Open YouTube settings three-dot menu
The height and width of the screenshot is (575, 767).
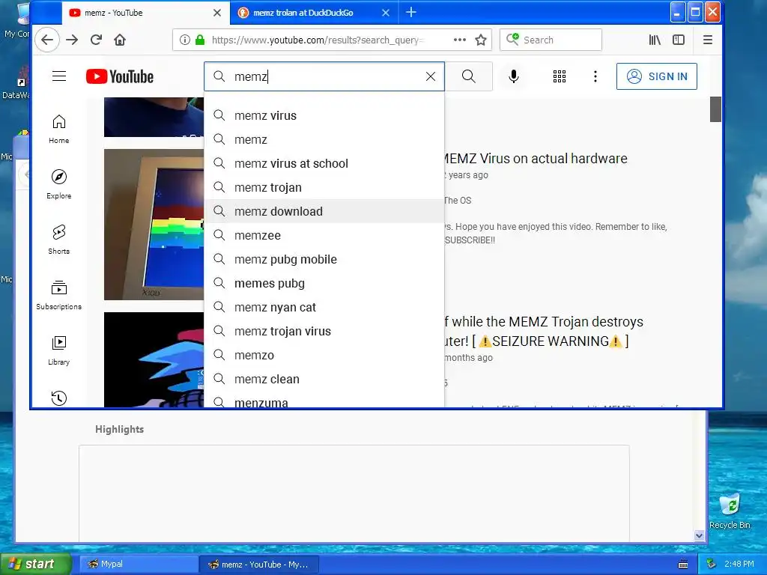tap(595, 76)
